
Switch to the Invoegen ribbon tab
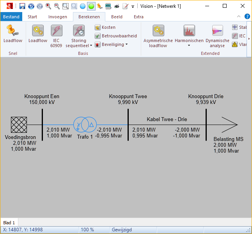click(58, 17)
